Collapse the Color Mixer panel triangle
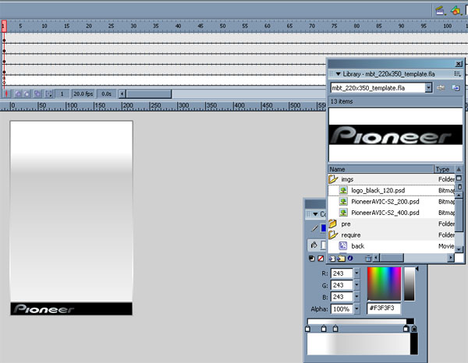The image size is (468, 363). (x=315, y=214)
